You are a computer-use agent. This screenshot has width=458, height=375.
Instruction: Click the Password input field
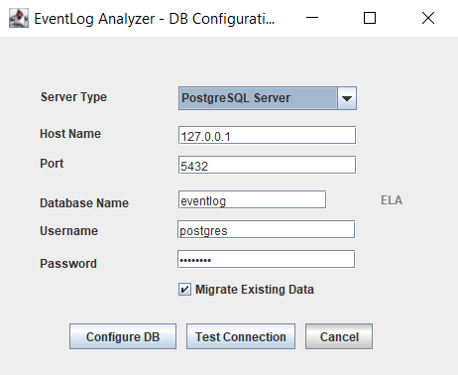pyautogui.click(x=266, y=259)
